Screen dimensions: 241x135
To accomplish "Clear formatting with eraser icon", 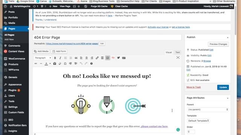I will coord(60,63).
